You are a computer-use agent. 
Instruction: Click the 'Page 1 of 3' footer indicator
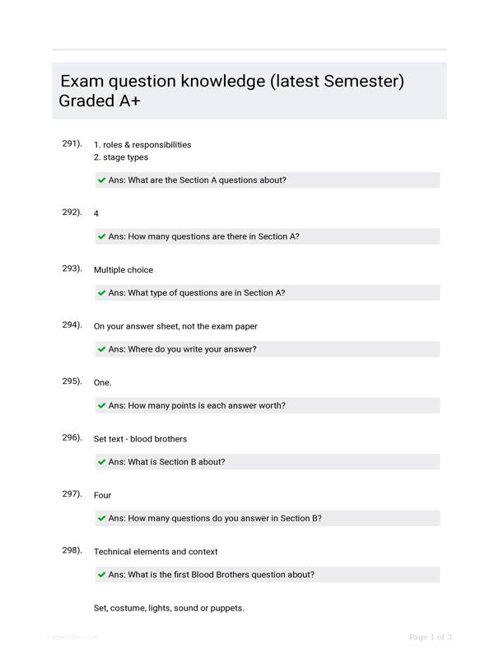point(430,637)
